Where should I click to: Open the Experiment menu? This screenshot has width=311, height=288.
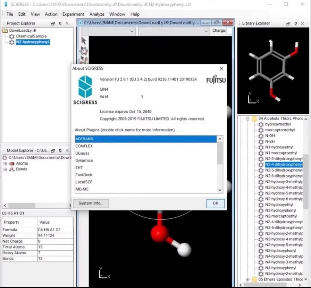[x=73, y=14]
